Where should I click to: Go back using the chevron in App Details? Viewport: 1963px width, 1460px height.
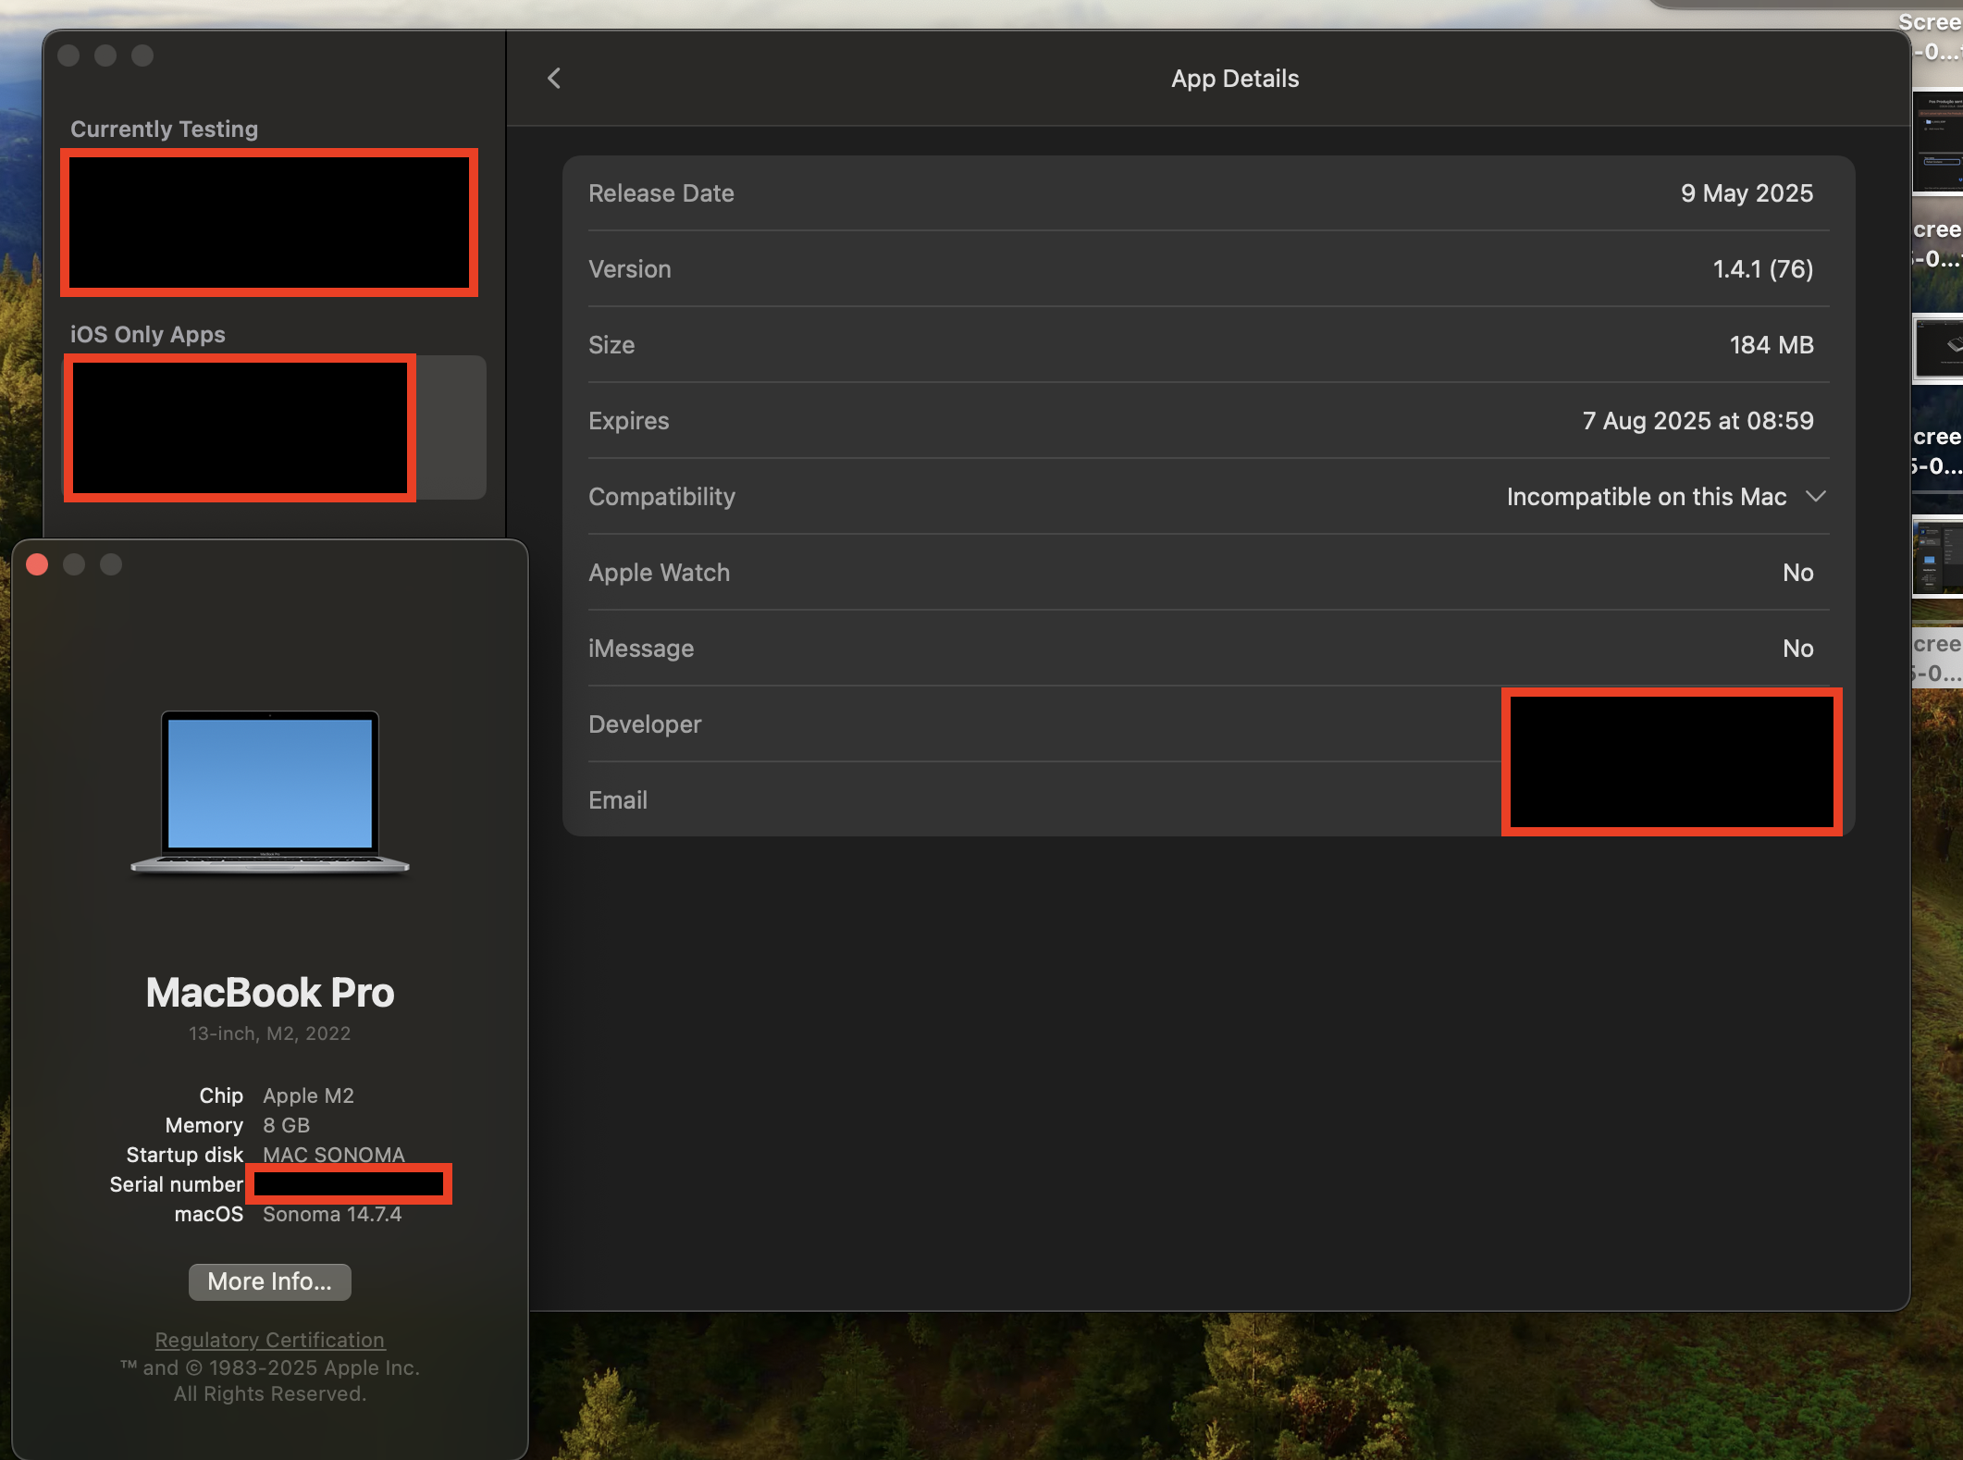tap(554, 79)
